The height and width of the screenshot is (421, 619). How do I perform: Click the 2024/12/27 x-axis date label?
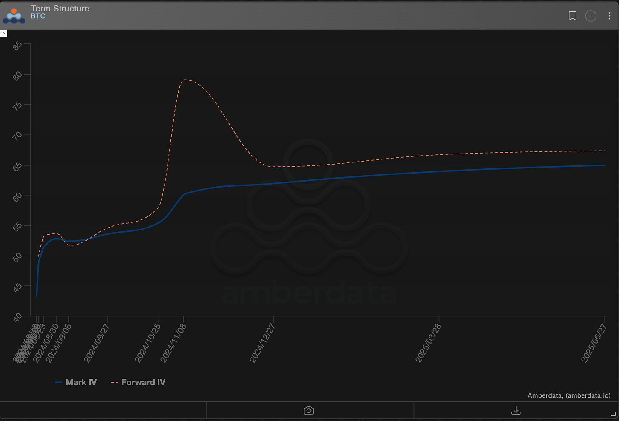pos(262,343)
